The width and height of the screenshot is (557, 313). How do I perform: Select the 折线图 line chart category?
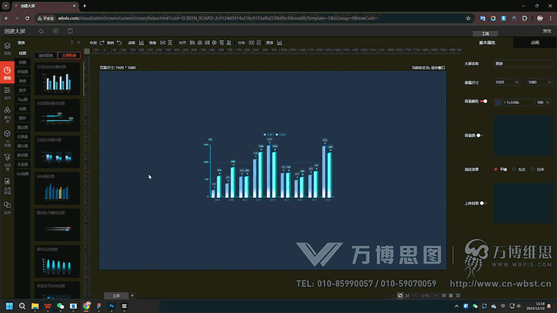pos(23,72)
